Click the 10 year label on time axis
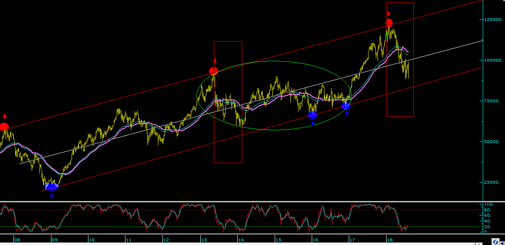This screenshot has width=505, height=245. click(x=91, y=240)
